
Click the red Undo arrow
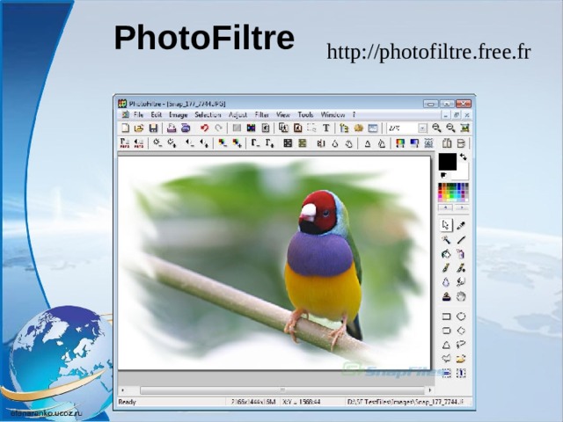pos(204,127)
